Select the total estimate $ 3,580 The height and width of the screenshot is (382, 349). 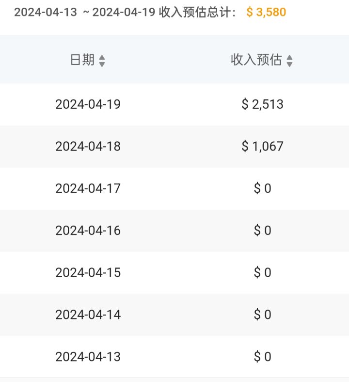(266, 12)
